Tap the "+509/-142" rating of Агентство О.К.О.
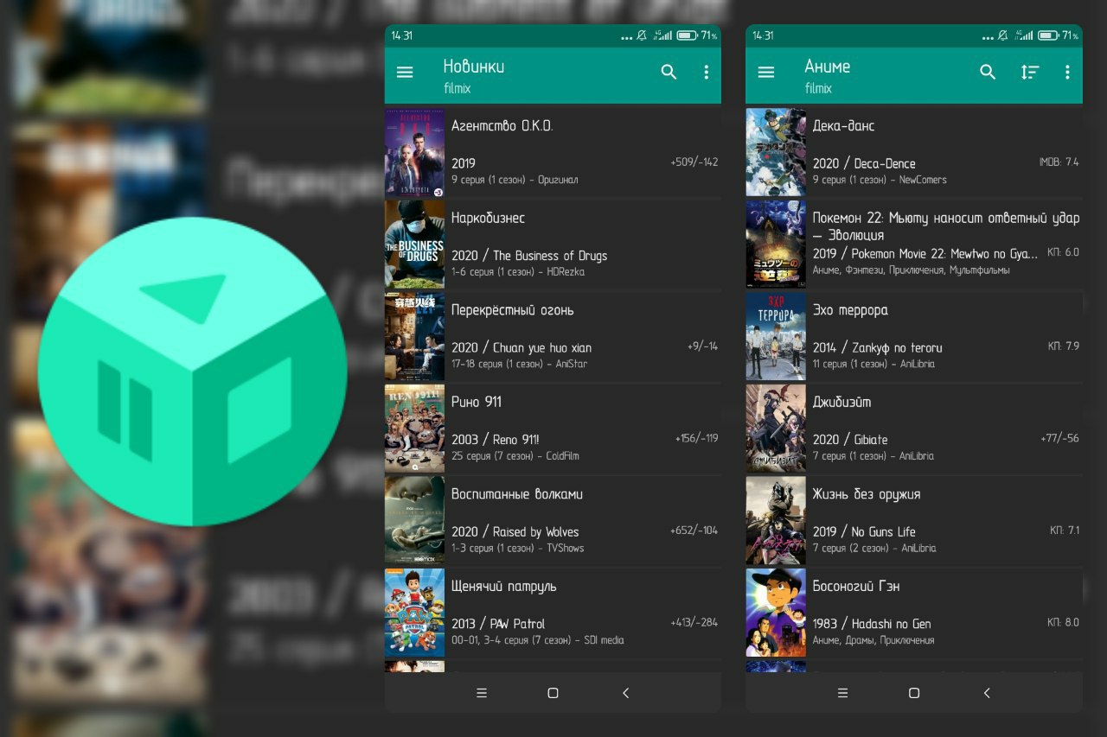The image size is (1107, 737). (694, 162)
